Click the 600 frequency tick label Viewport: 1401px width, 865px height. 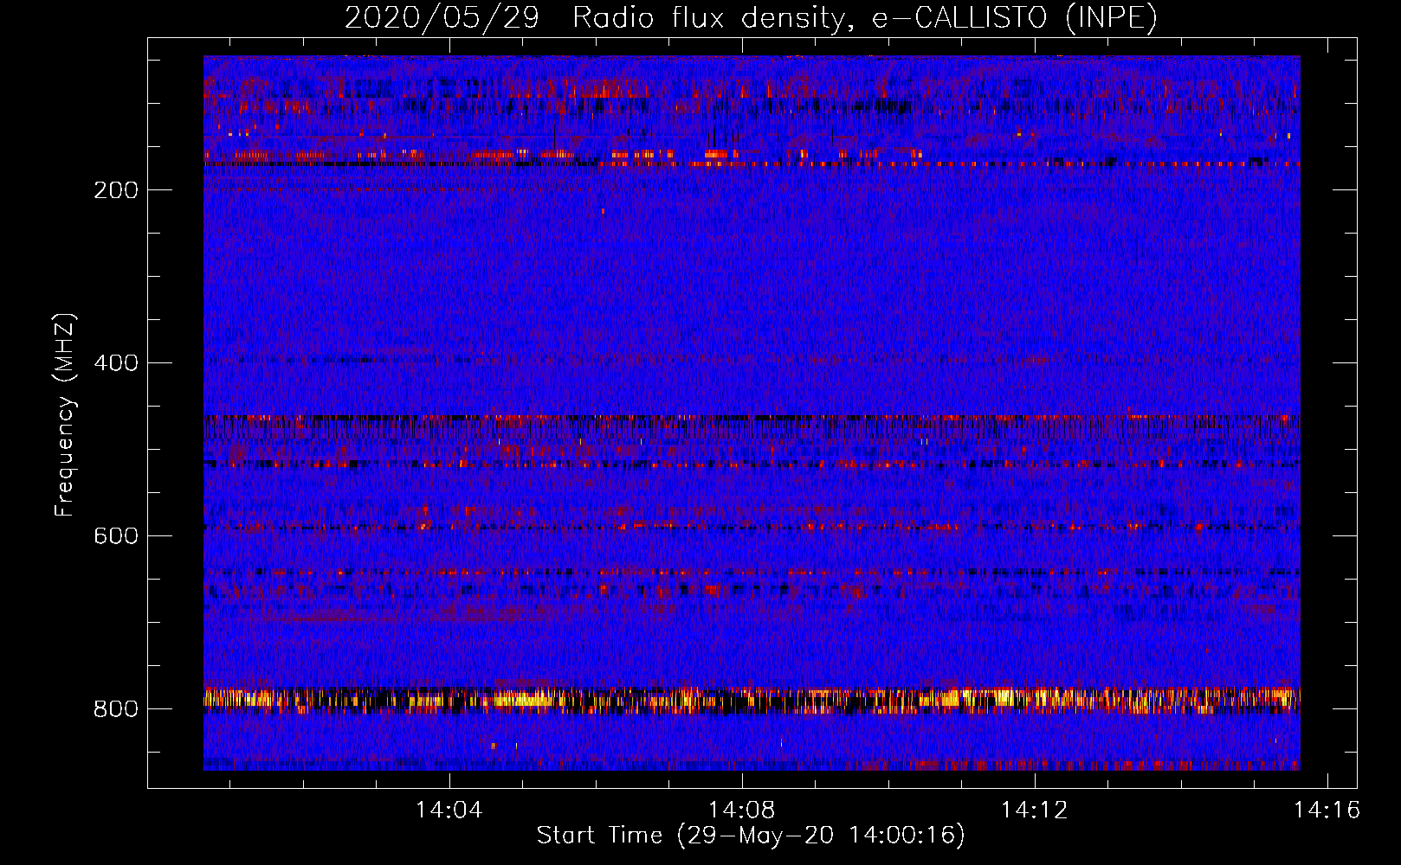pos(116,536)
